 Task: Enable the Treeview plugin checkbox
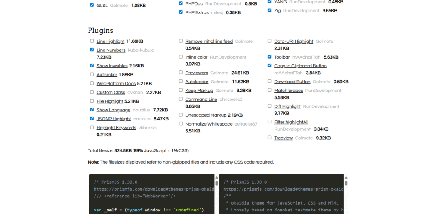pyautogui.click(x=269, y=138)
